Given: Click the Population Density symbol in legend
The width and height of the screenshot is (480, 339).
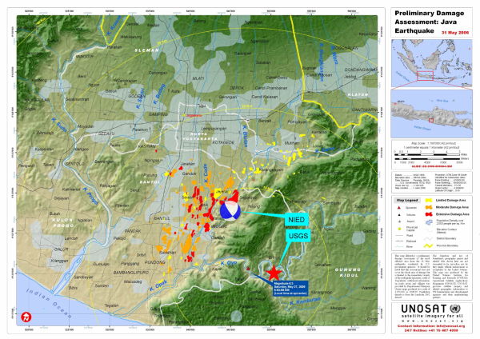Looking at the screenshot, I should (x=428, y=221).
